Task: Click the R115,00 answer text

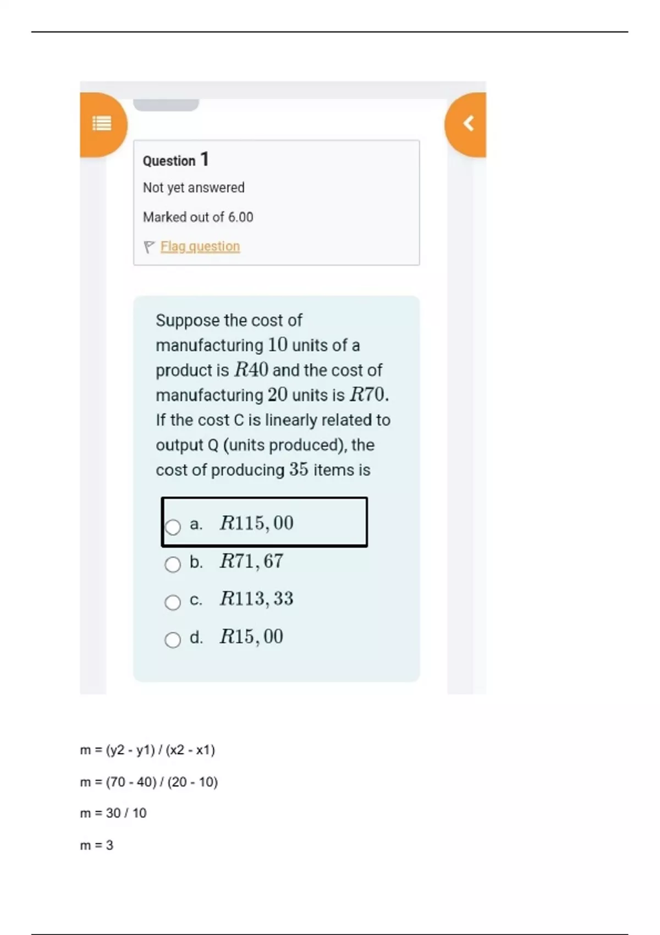Action: click(256, 523)
